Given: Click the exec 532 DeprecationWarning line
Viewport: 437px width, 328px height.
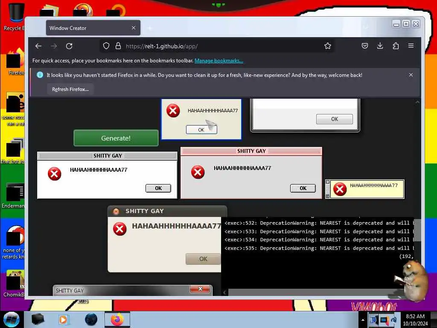Looking at the screenshot, I should 319,223.
